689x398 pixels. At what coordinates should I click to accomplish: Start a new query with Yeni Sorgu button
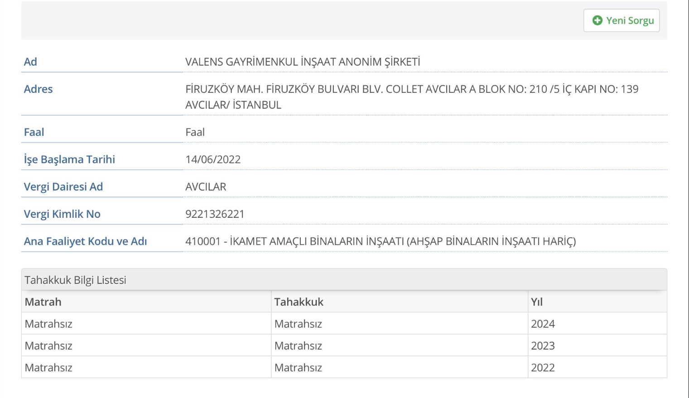pos(622,20)
